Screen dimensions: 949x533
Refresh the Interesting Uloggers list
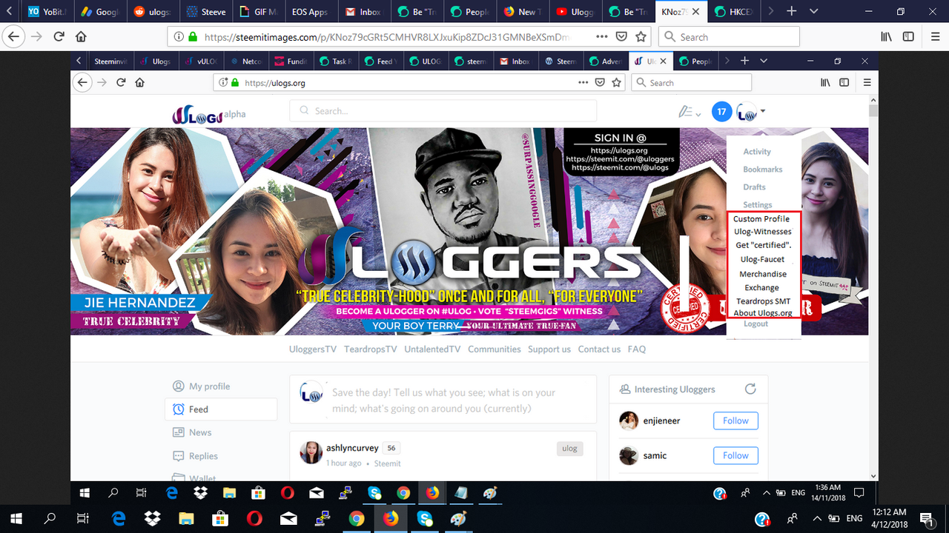coord(750,389)
